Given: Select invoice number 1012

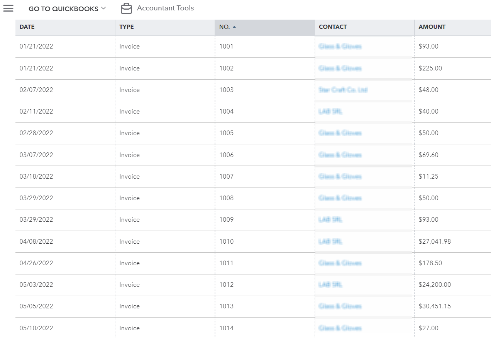Looking at the screenshot, I should coord(226,284).
